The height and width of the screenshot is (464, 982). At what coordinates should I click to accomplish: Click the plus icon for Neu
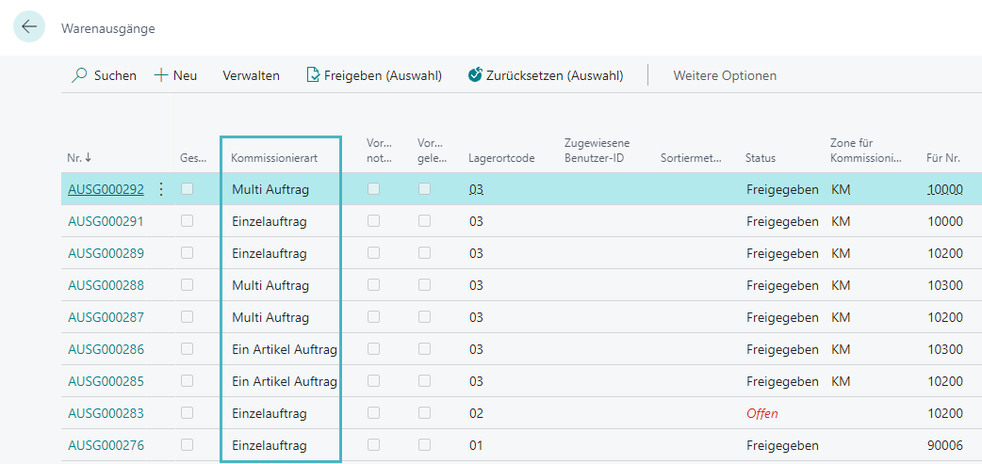(x=160, y=75)
